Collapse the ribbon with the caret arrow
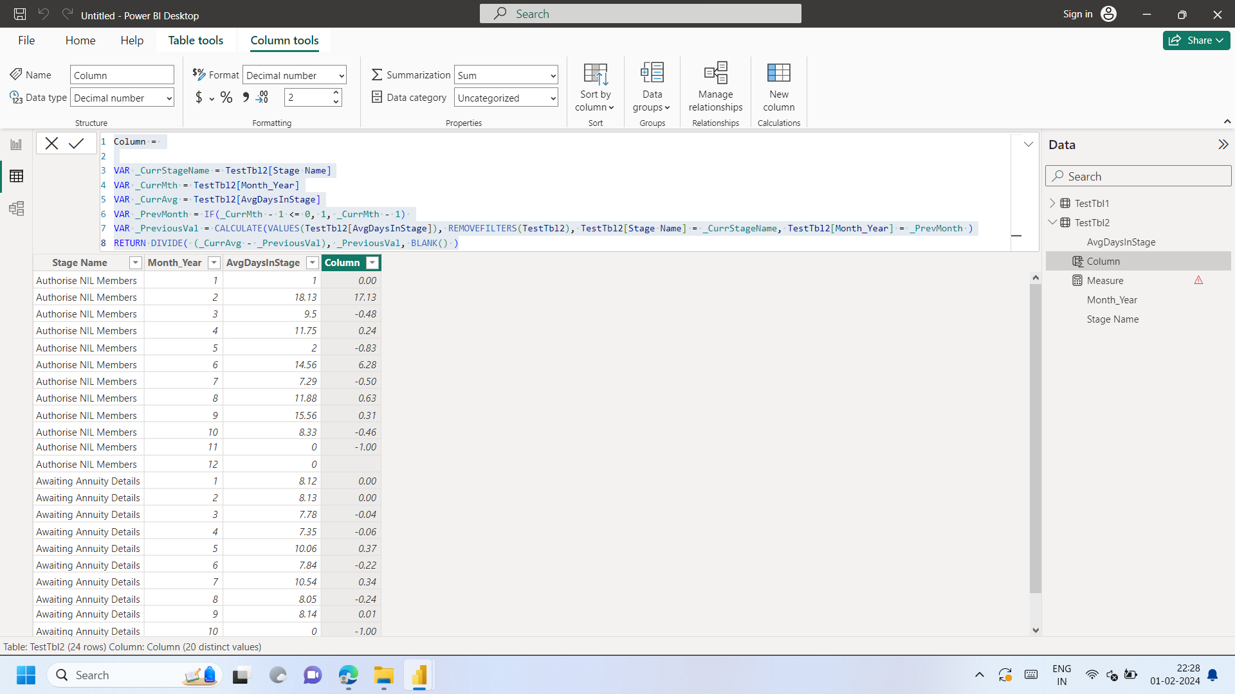Viewport: 1235px width, 694px height. pyautogui.click(x=1227, y=121)
